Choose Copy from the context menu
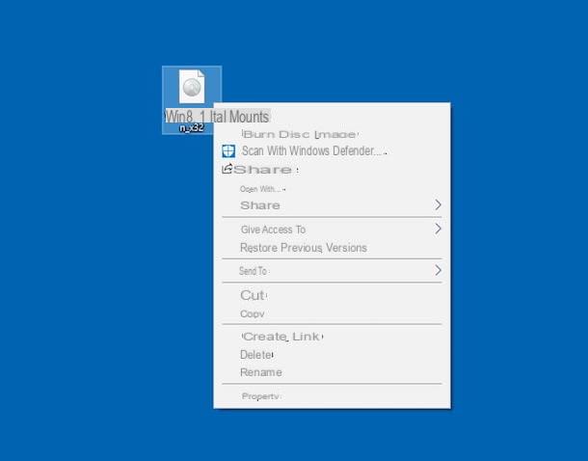Viewport: 588px width, 461px height. point(253,314)
